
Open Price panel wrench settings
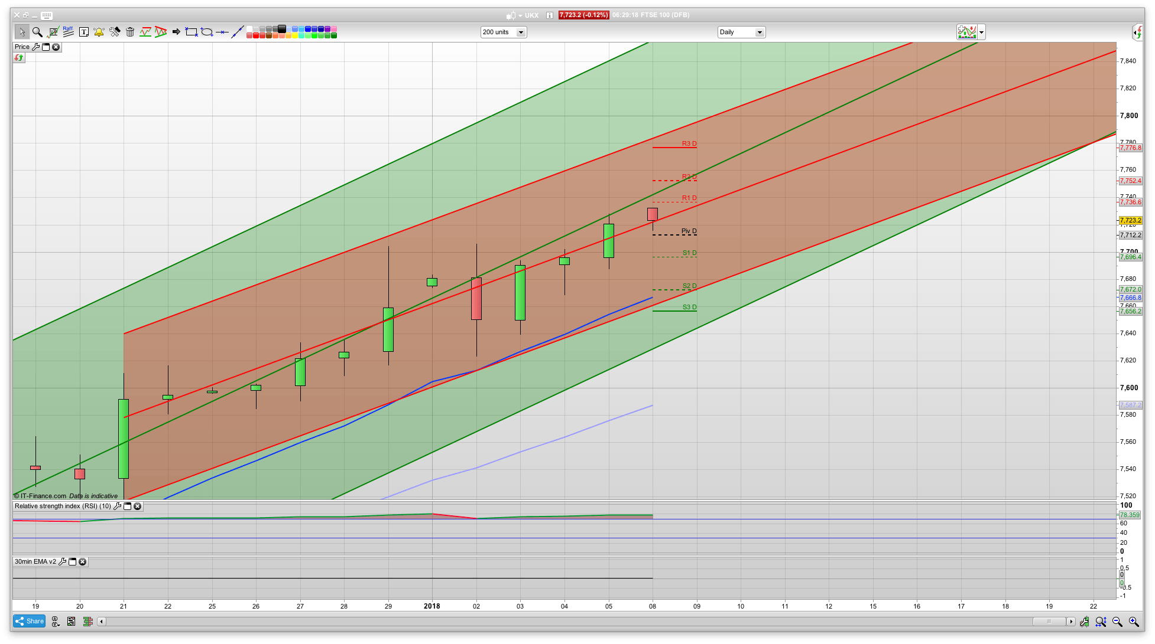click(35, 47)
